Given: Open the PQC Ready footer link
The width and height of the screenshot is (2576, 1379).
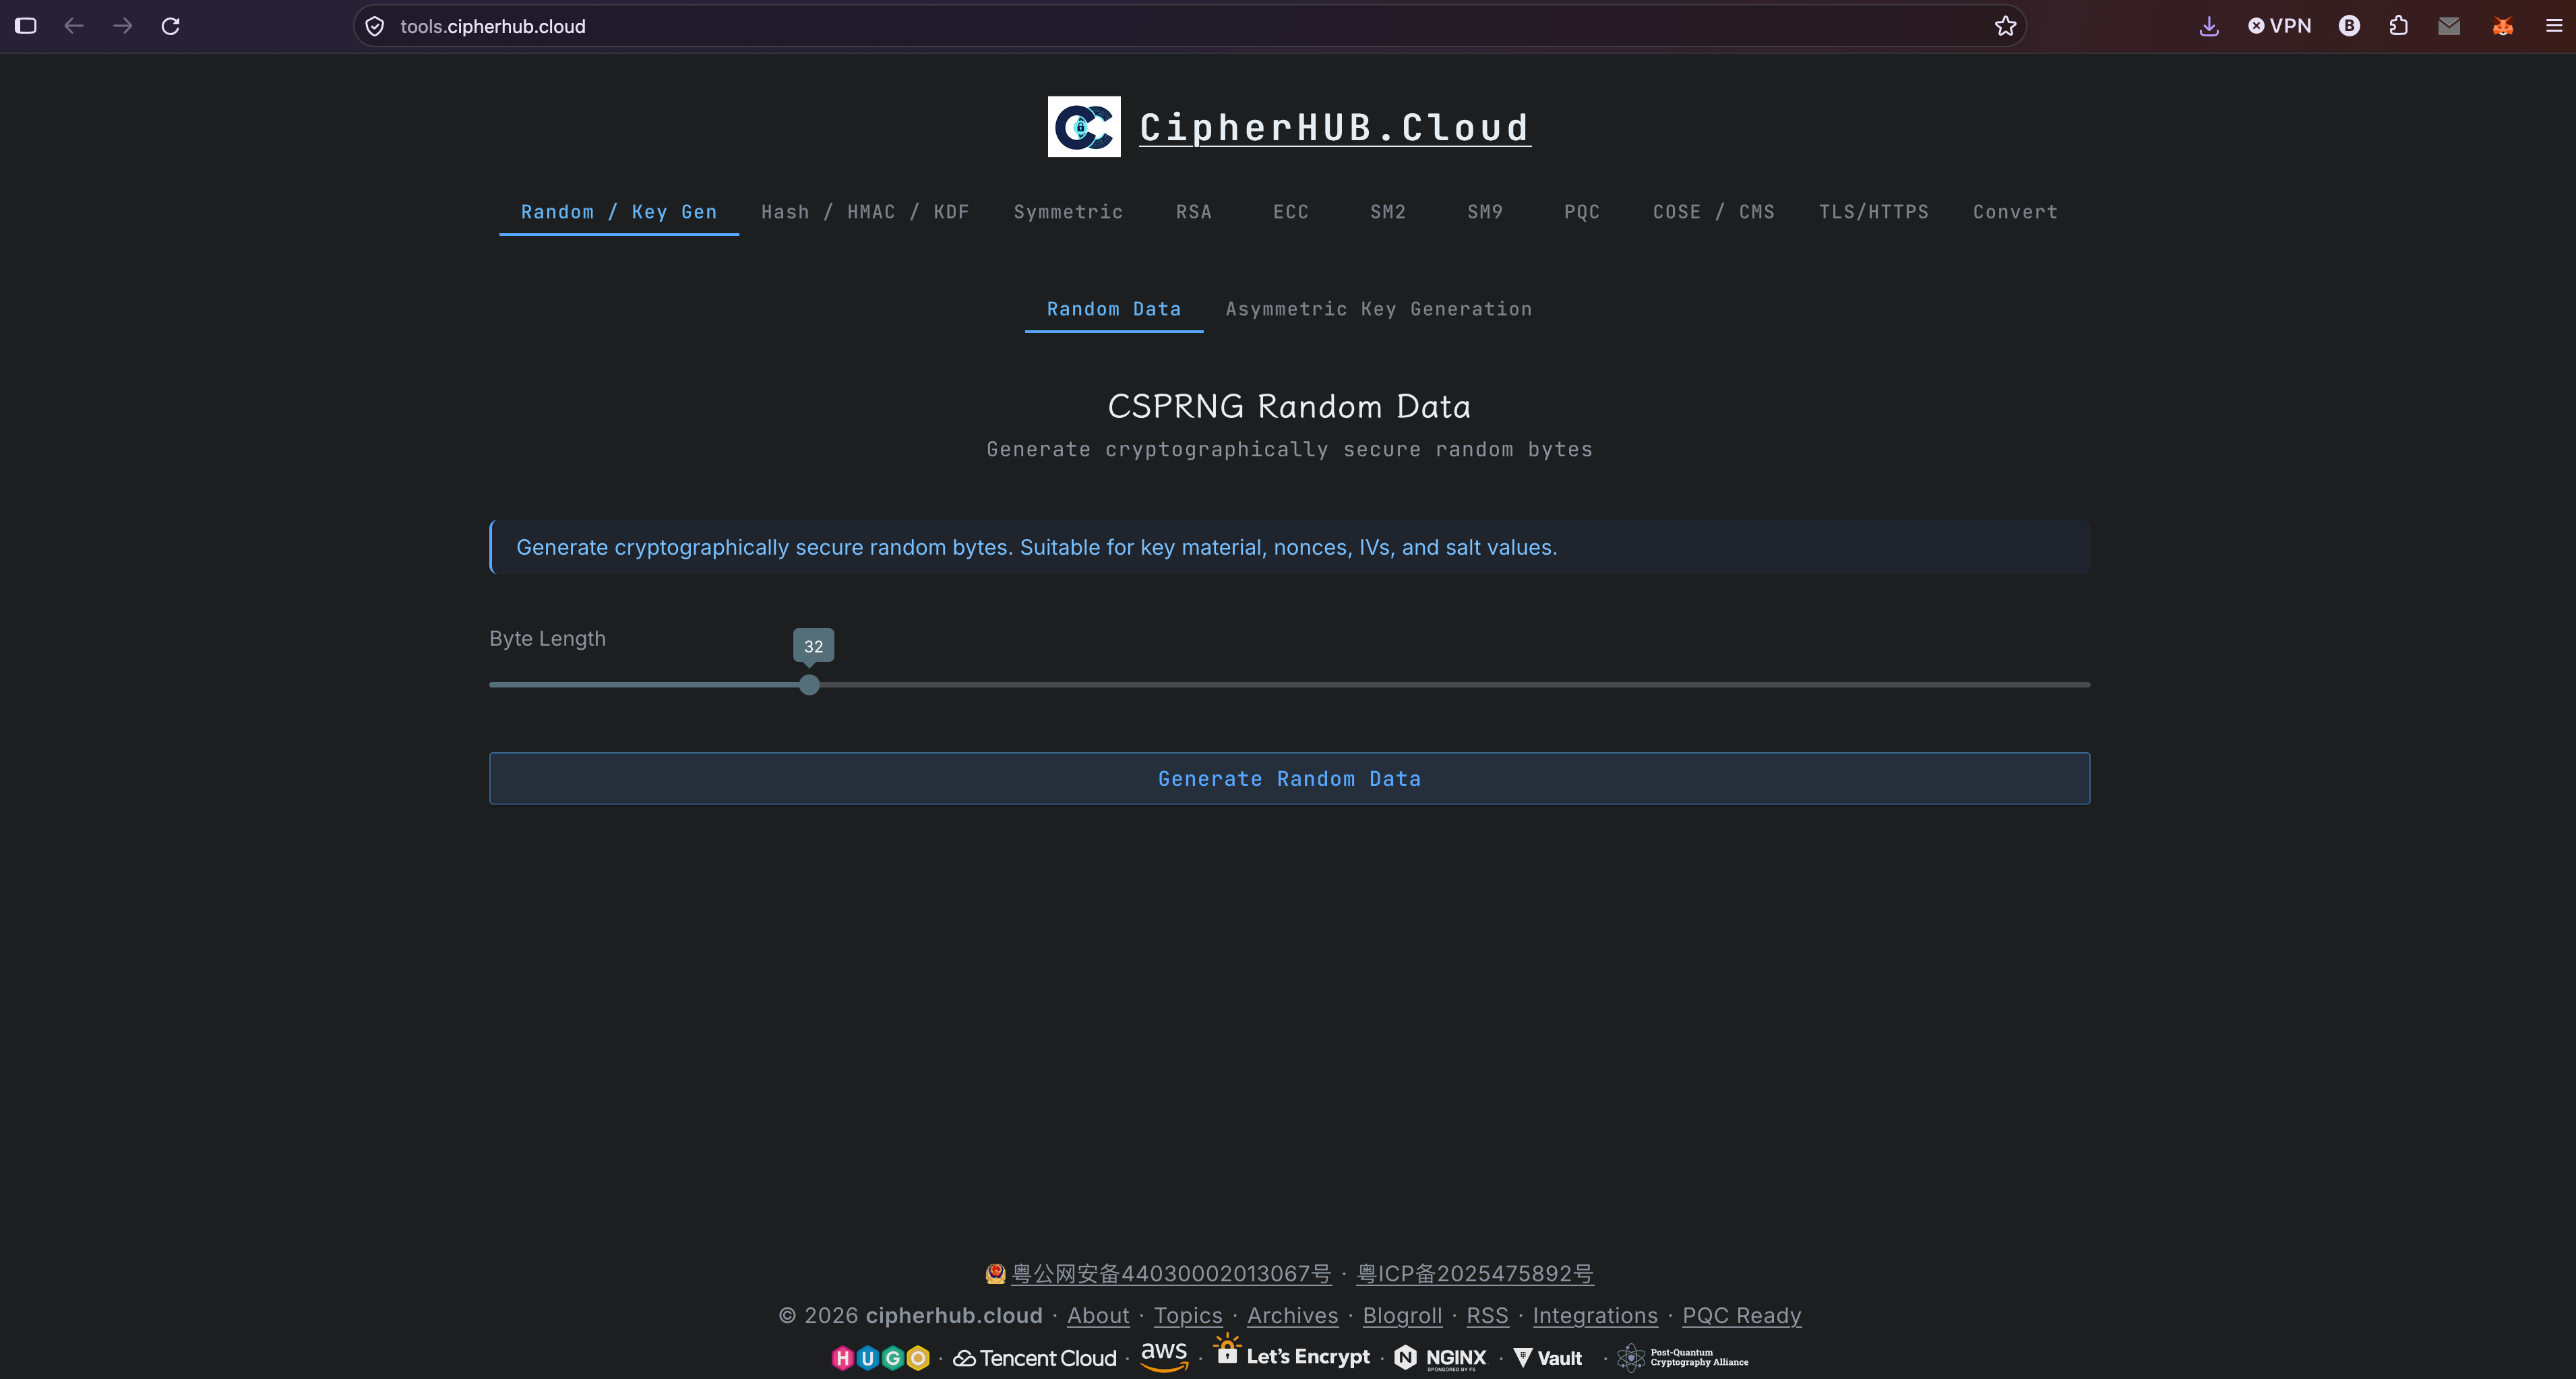Looking at the screenshot, I should point(1742,1316).
